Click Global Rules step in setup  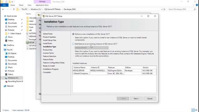(x=48, y=34)
